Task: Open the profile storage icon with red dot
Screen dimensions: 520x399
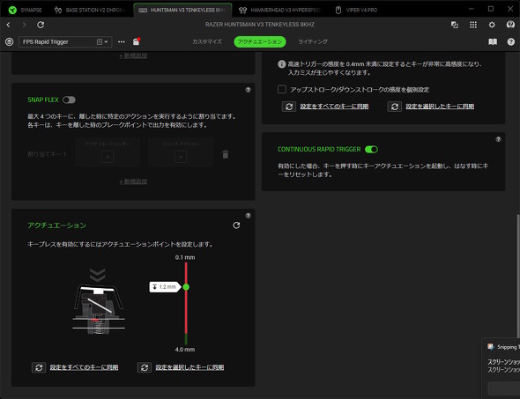Action: click(x=137, y=41)
